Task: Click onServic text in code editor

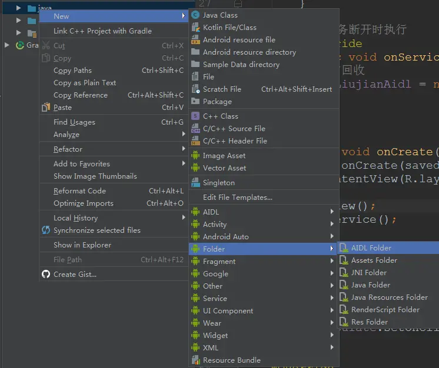Action: [x=411, y=57]
